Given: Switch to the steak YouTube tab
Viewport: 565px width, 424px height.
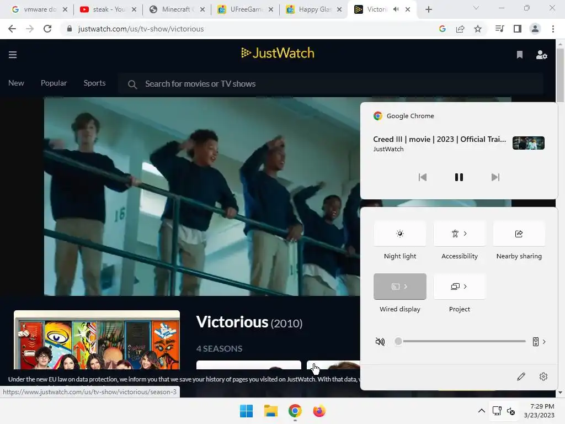Looking at the screenshot, I should [109, 9].
